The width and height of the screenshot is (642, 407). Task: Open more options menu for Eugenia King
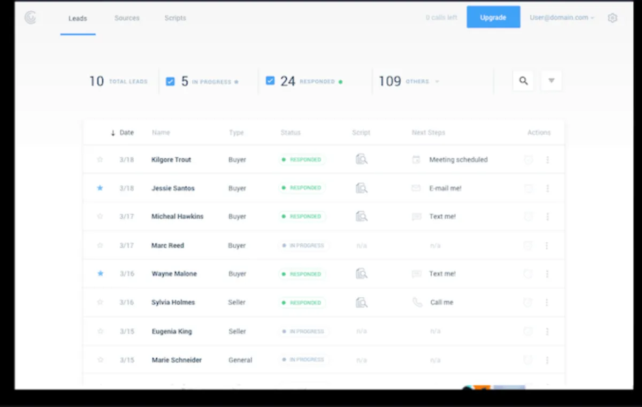[547, 331]
